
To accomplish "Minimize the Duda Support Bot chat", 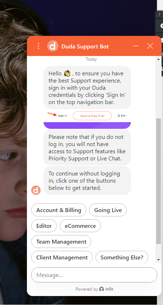I will pos(136,46).
